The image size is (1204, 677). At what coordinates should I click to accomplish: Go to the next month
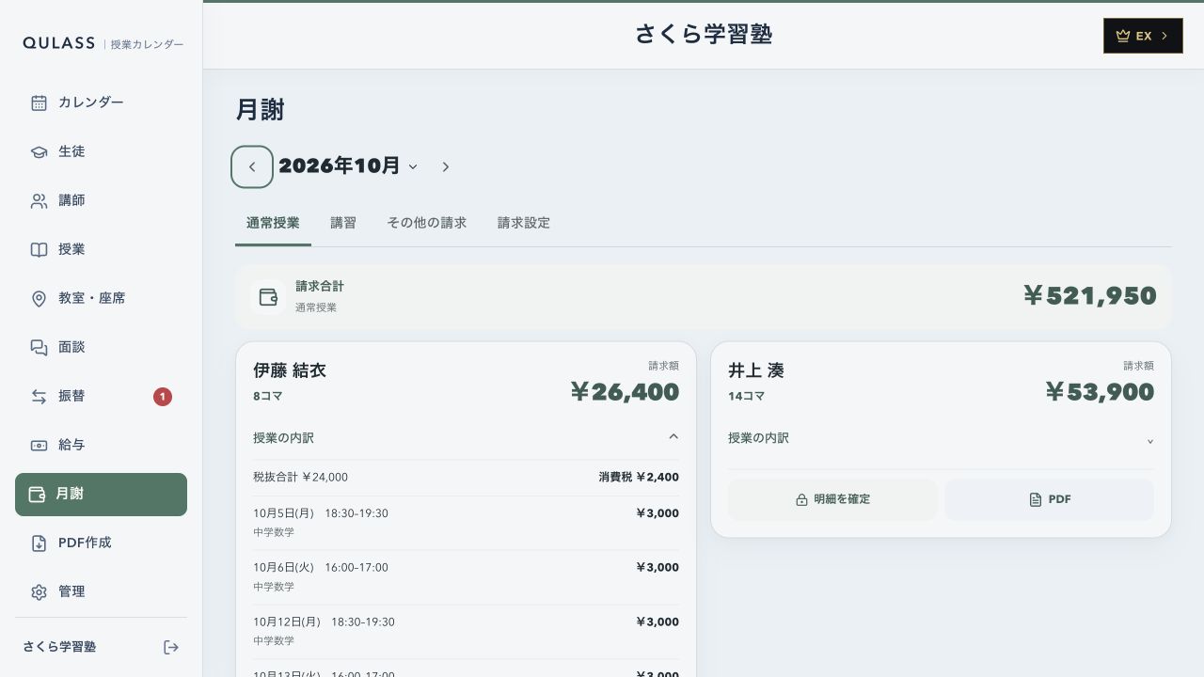click(x=446, y=167)
